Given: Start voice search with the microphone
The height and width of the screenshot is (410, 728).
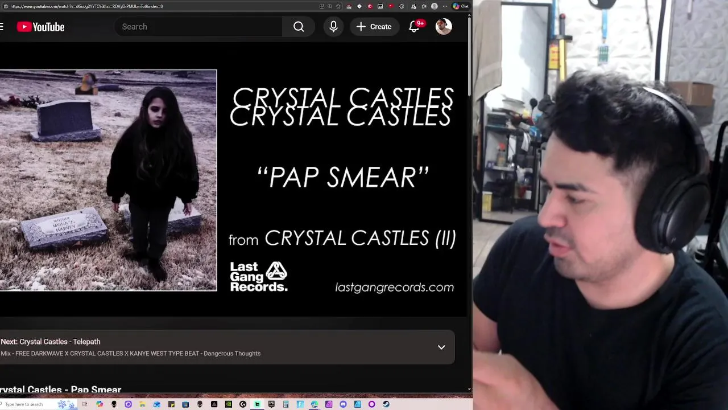Looking at the screenshot, I should coord(333,27).
